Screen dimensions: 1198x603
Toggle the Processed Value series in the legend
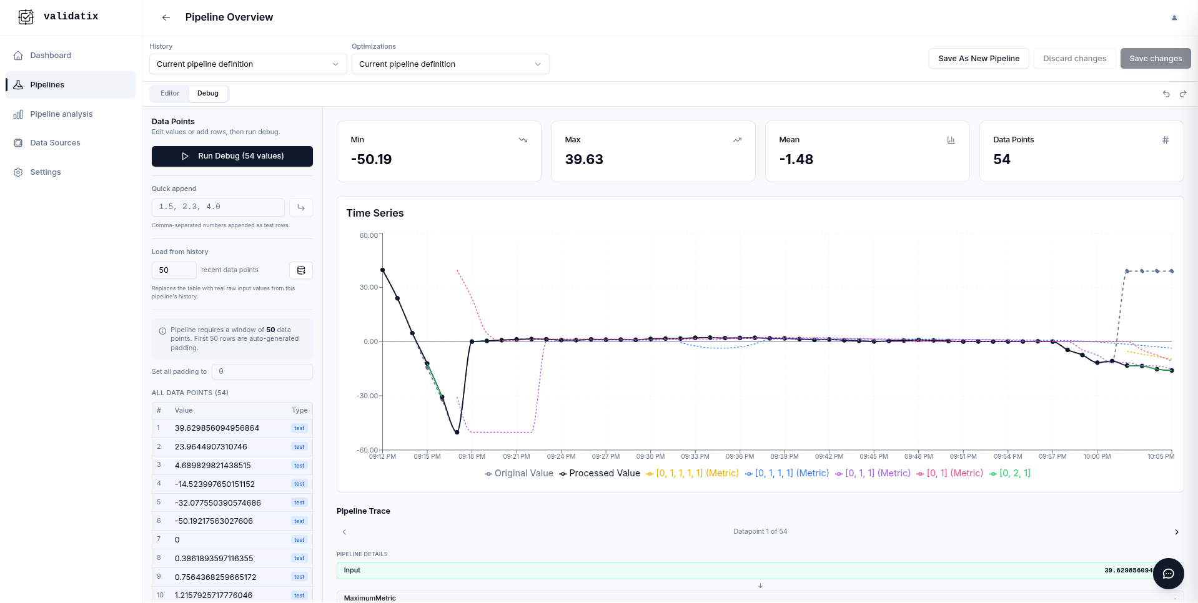598,473
